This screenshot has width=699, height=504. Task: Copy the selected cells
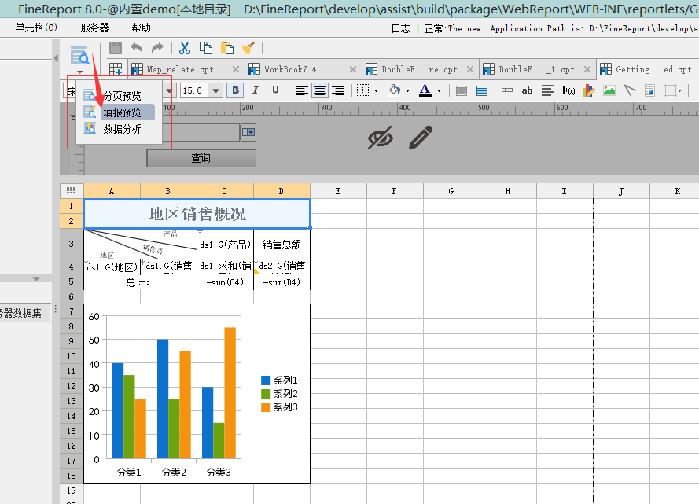click(x=205, y=48)
